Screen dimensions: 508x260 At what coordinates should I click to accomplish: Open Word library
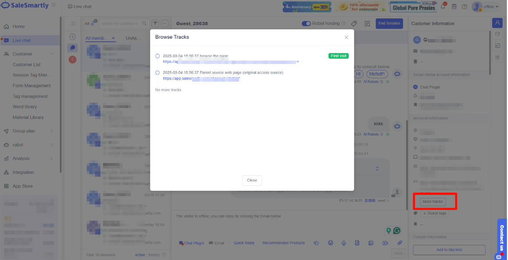coord(25,107)
